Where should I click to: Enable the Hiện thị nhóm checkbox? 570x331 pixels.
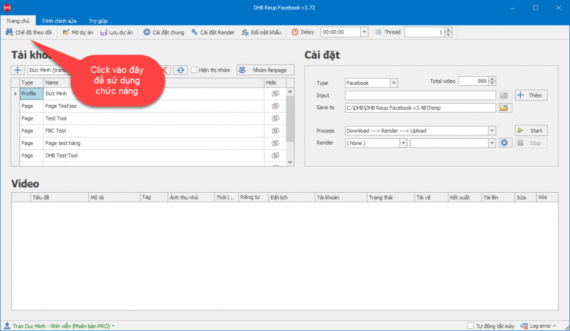194,70
